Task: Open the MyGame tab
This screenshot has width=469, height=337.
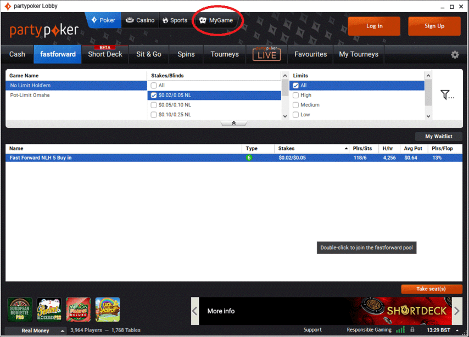Action: tap(216, 20)
